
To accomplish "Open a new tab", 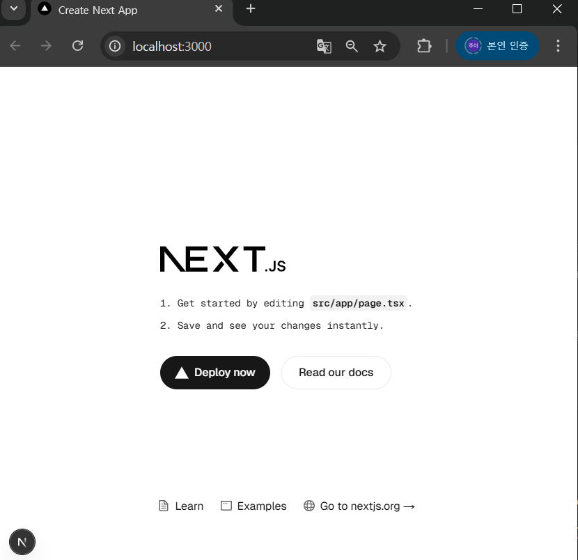I will [251, 9].
